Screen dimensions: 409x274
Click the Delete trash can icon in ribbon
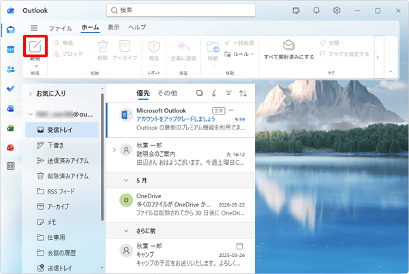point(103,46)
